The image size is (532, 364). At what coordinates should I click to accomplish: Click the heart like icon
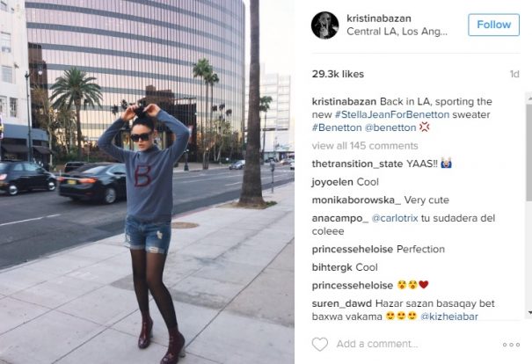[x=319, y=344]
